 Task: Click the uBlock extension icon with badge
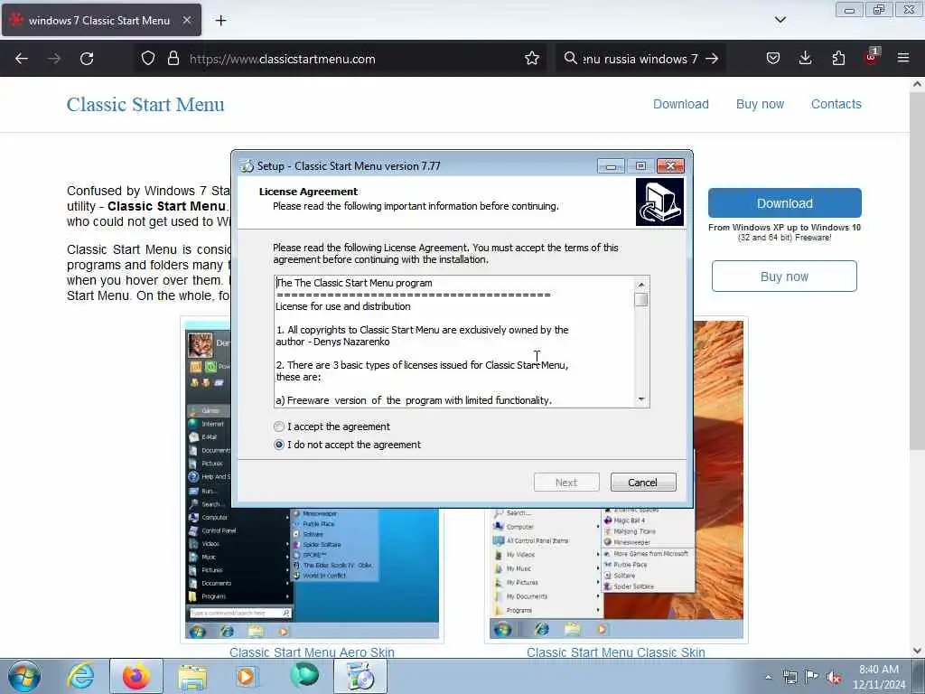pyautogui.click(x=872, y=57)
